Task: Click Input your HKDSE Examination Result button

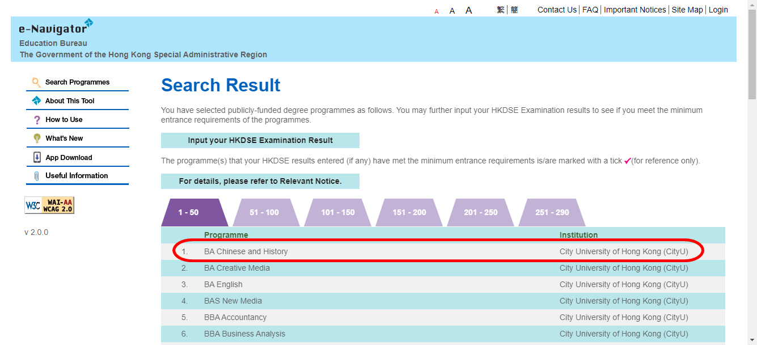Action: (x=260, y=140)
